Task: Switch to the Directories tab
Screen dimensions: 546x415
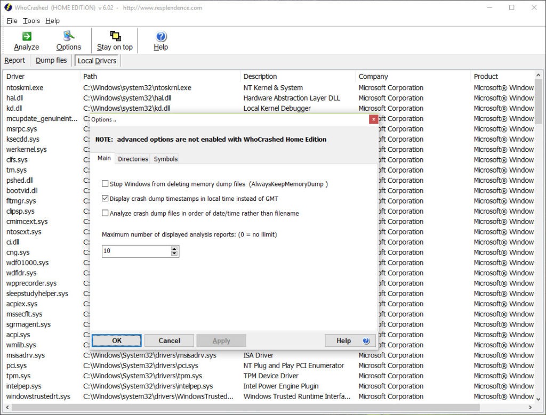Action: pyautogui.click(x=133, y=159)
